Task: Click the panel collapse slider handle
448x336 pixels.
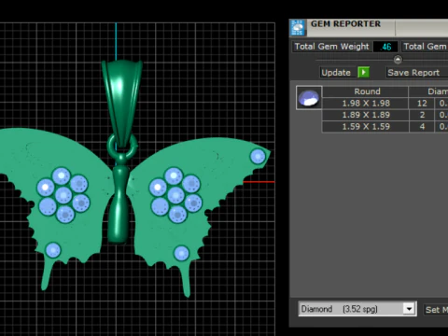Action: pos(398,60)
